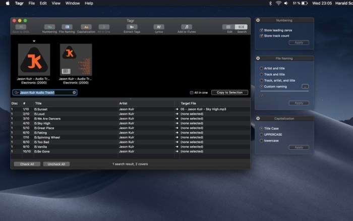Select Custom naming radio button

tap(261, 86)
